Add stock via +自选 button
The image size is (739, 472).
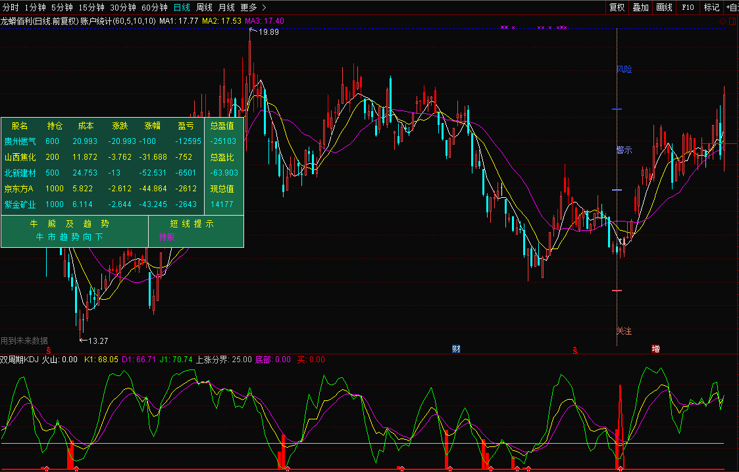pos(732,7)
